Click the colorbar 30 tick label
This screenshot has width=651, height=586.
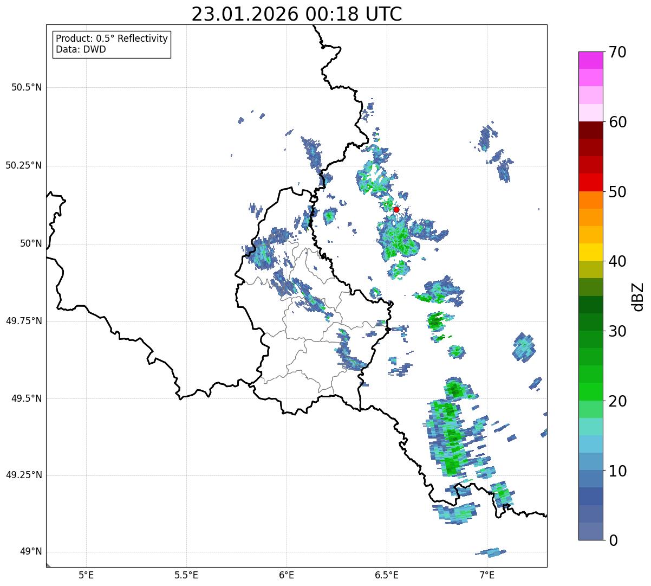pyautogui.click(x=617, y=331)
